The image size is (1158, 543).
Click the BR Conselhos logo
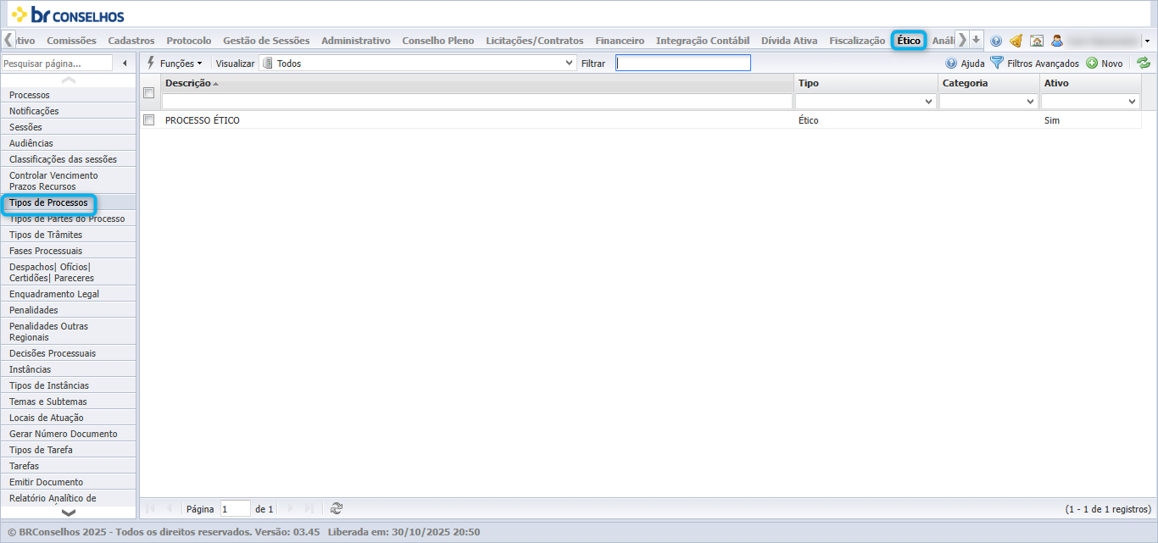point(68,14)
